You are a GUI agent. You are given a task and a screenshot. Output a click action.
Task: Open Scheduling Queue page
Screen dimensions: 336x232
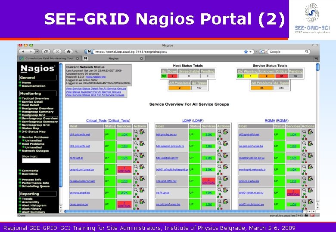pyautogui.click(x=36, y=186)
